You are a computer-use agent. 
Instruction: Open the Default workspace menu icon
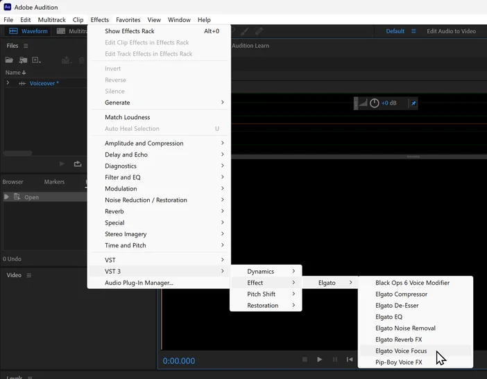(413, 31)
